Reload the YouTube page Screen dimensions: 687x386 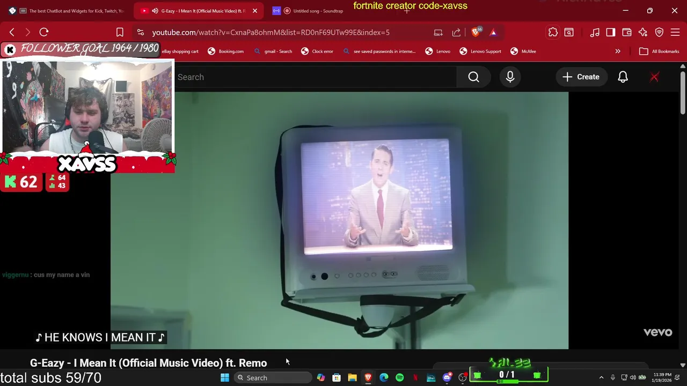(x=44, y=32)
